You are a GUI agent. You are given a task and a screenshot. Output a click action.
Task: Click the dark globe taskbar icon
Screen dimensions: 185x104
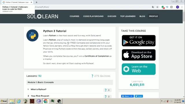(x=59, y=101)
